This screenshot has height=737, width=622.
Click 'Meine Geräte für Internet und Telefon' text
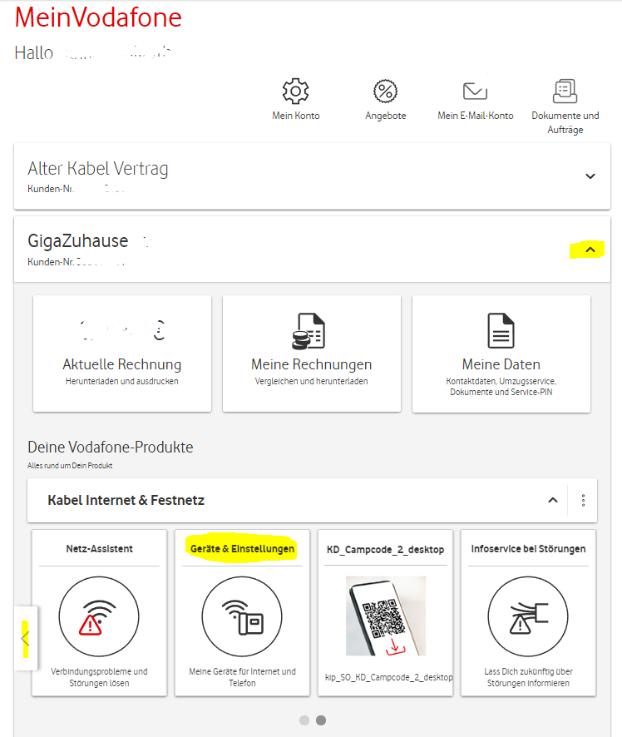point(242,677)
